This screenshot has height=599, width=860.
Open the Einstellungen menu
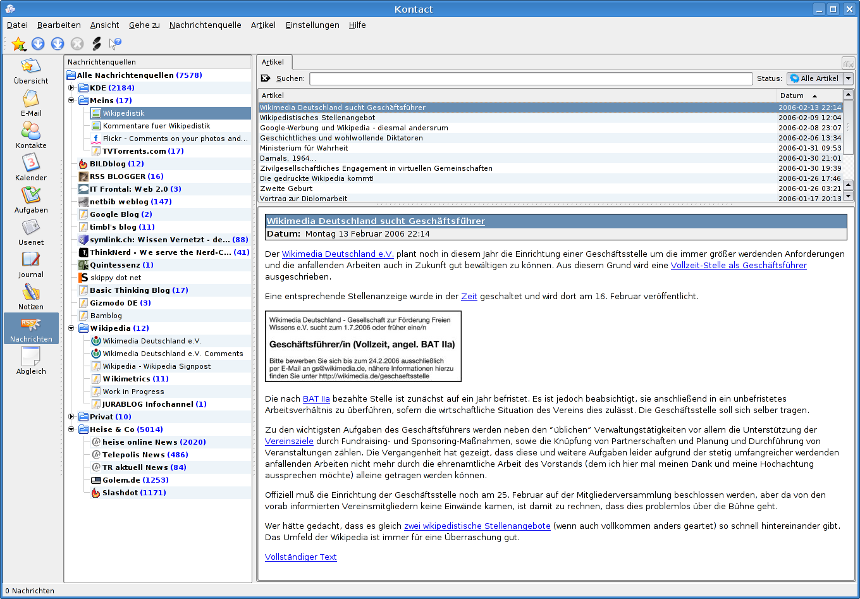312,25
